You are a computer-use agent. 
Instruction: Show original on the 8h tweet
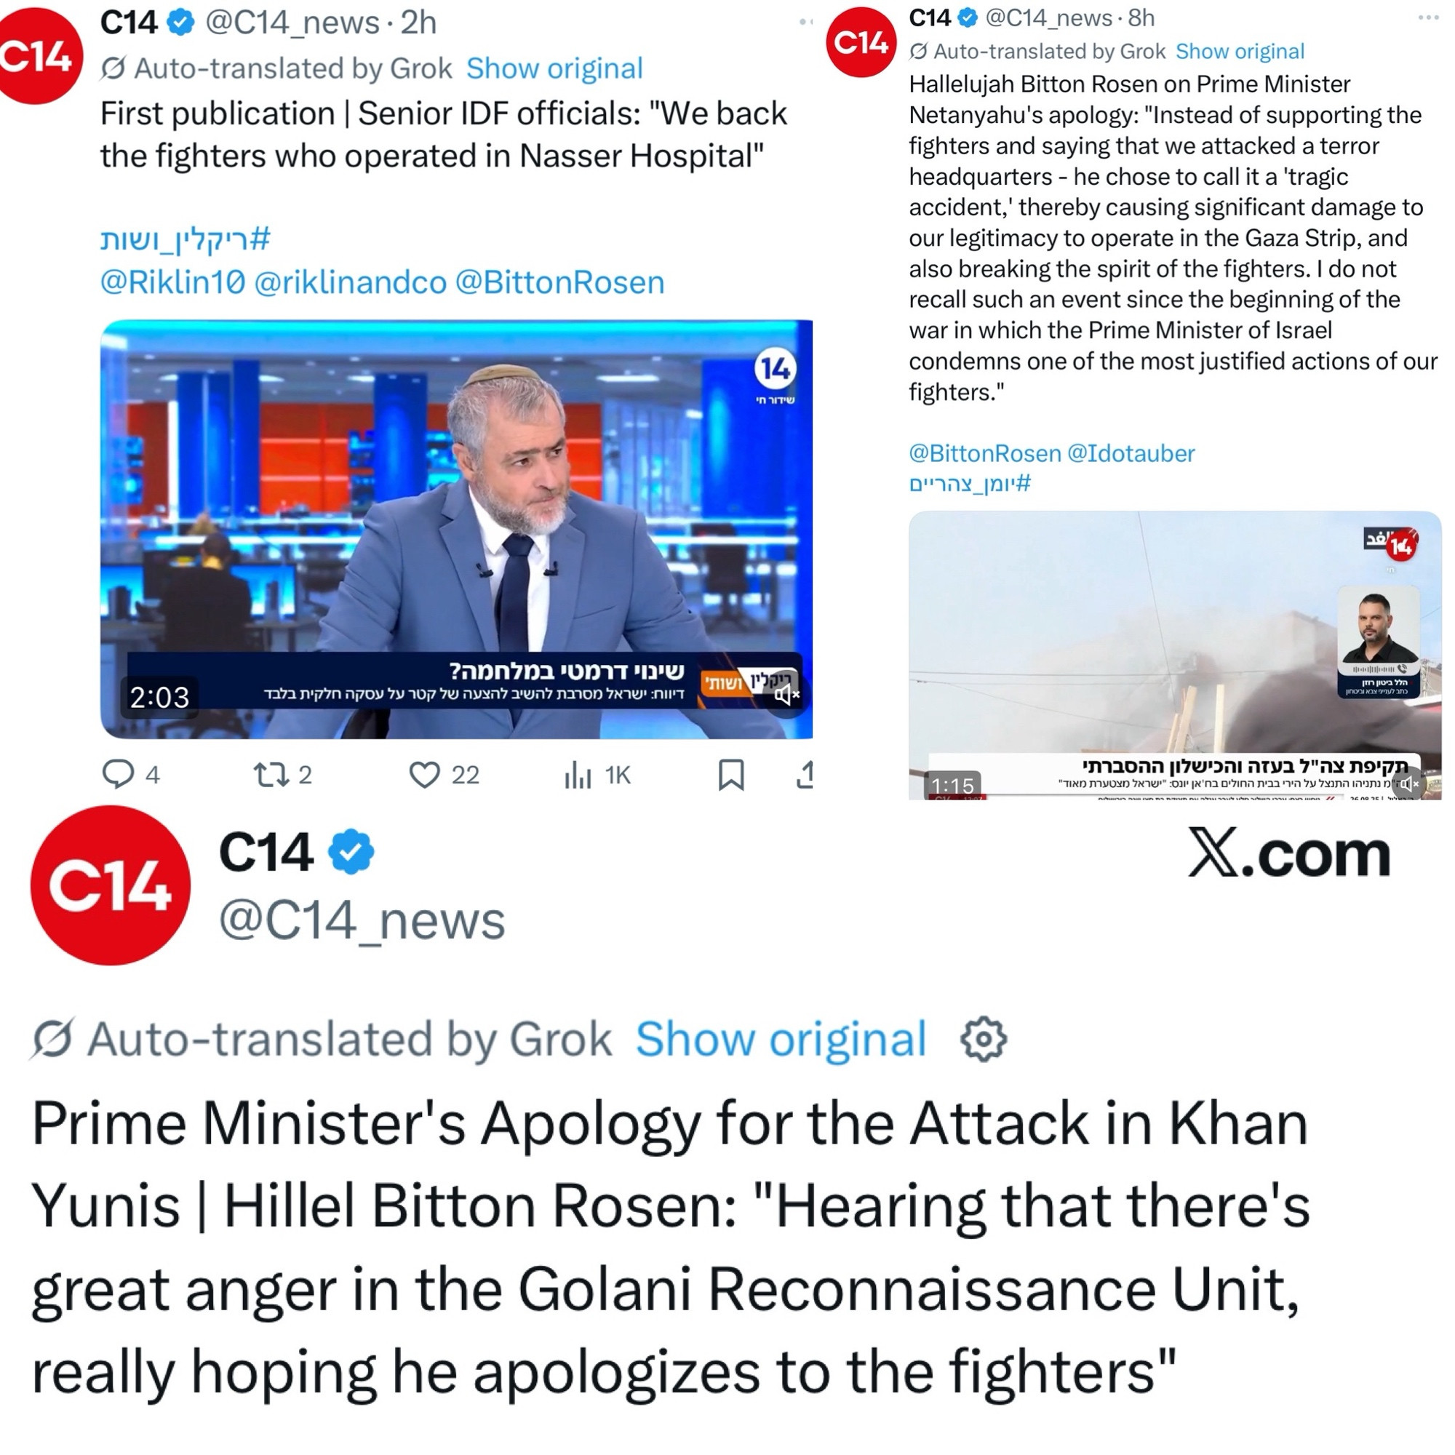click(1240, 51)
